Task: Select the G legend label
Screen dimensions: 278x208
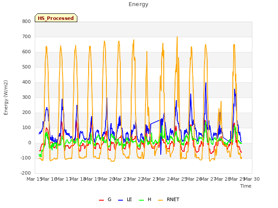Action: pos(109,199)
